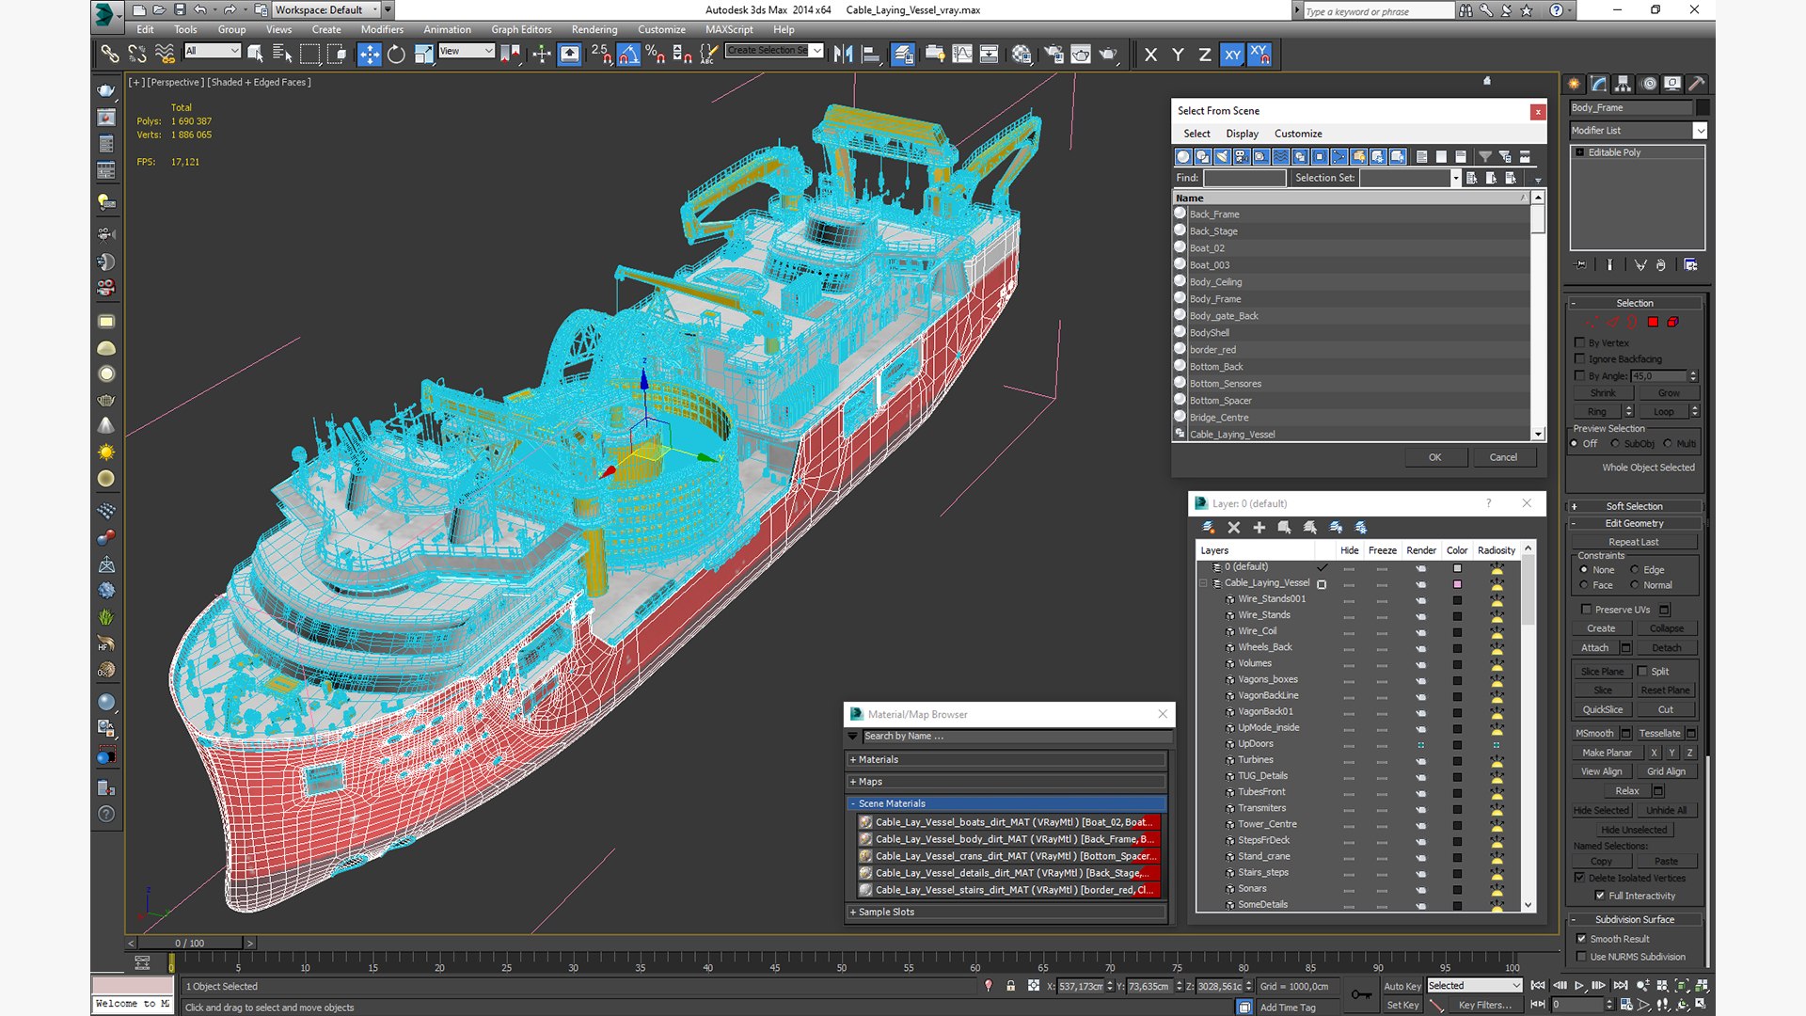The width and height of the screenshot is (1806, 1016).
Task: Activate the Select Object tool
Action: coord(255,55)
